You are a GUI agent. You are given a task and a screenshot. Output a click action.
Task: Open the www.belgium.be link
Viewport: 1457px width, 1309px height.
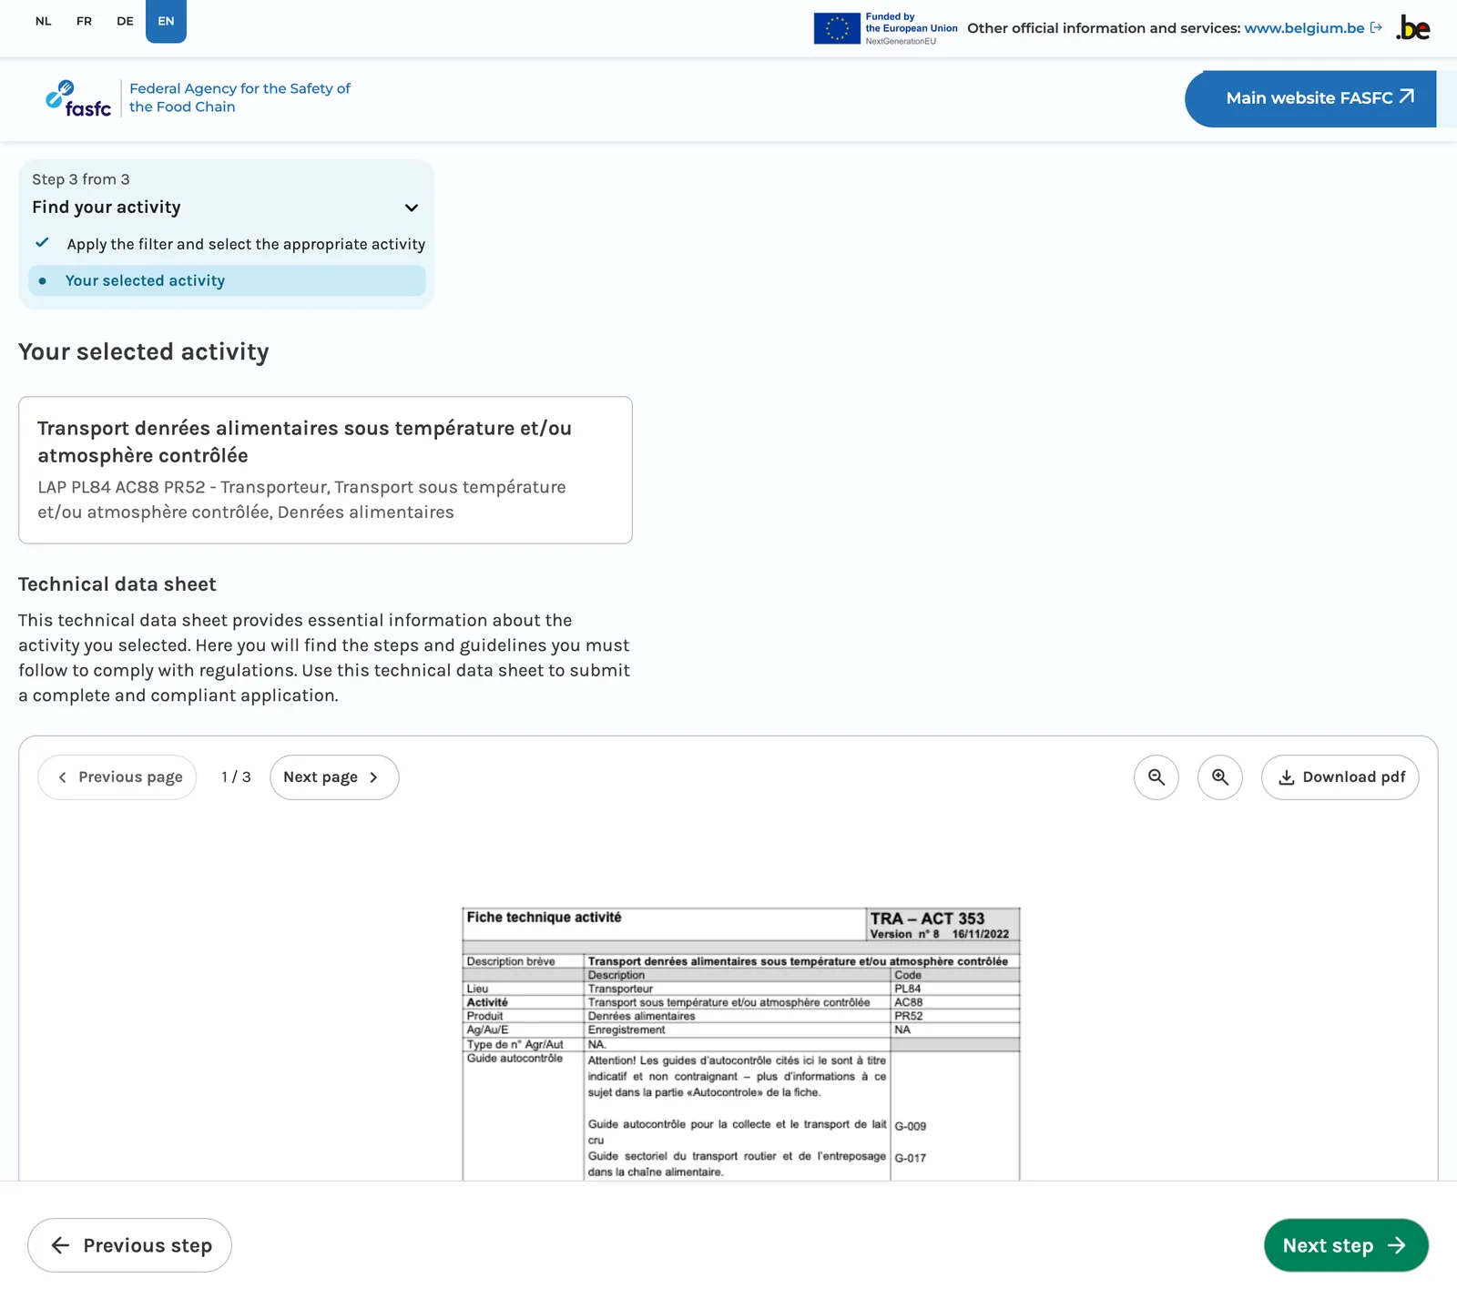1313,28
